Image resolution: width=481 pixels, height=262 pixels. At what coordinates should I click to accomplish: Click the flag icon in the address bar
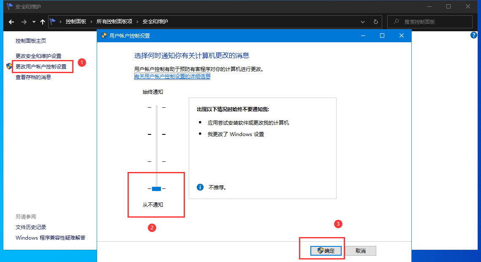(x=53, y=22)
